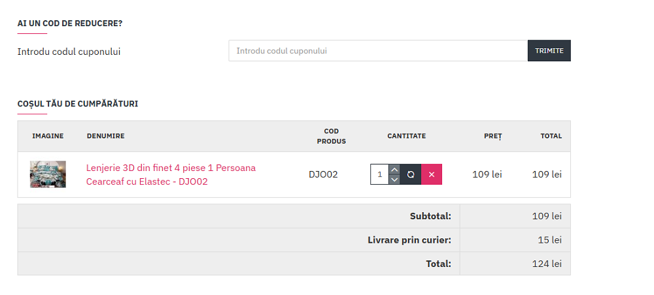Viewport: 654px width, 295px height.
Task: Click the 'Introdu codul cuponului' label
Action: (69, 52)
